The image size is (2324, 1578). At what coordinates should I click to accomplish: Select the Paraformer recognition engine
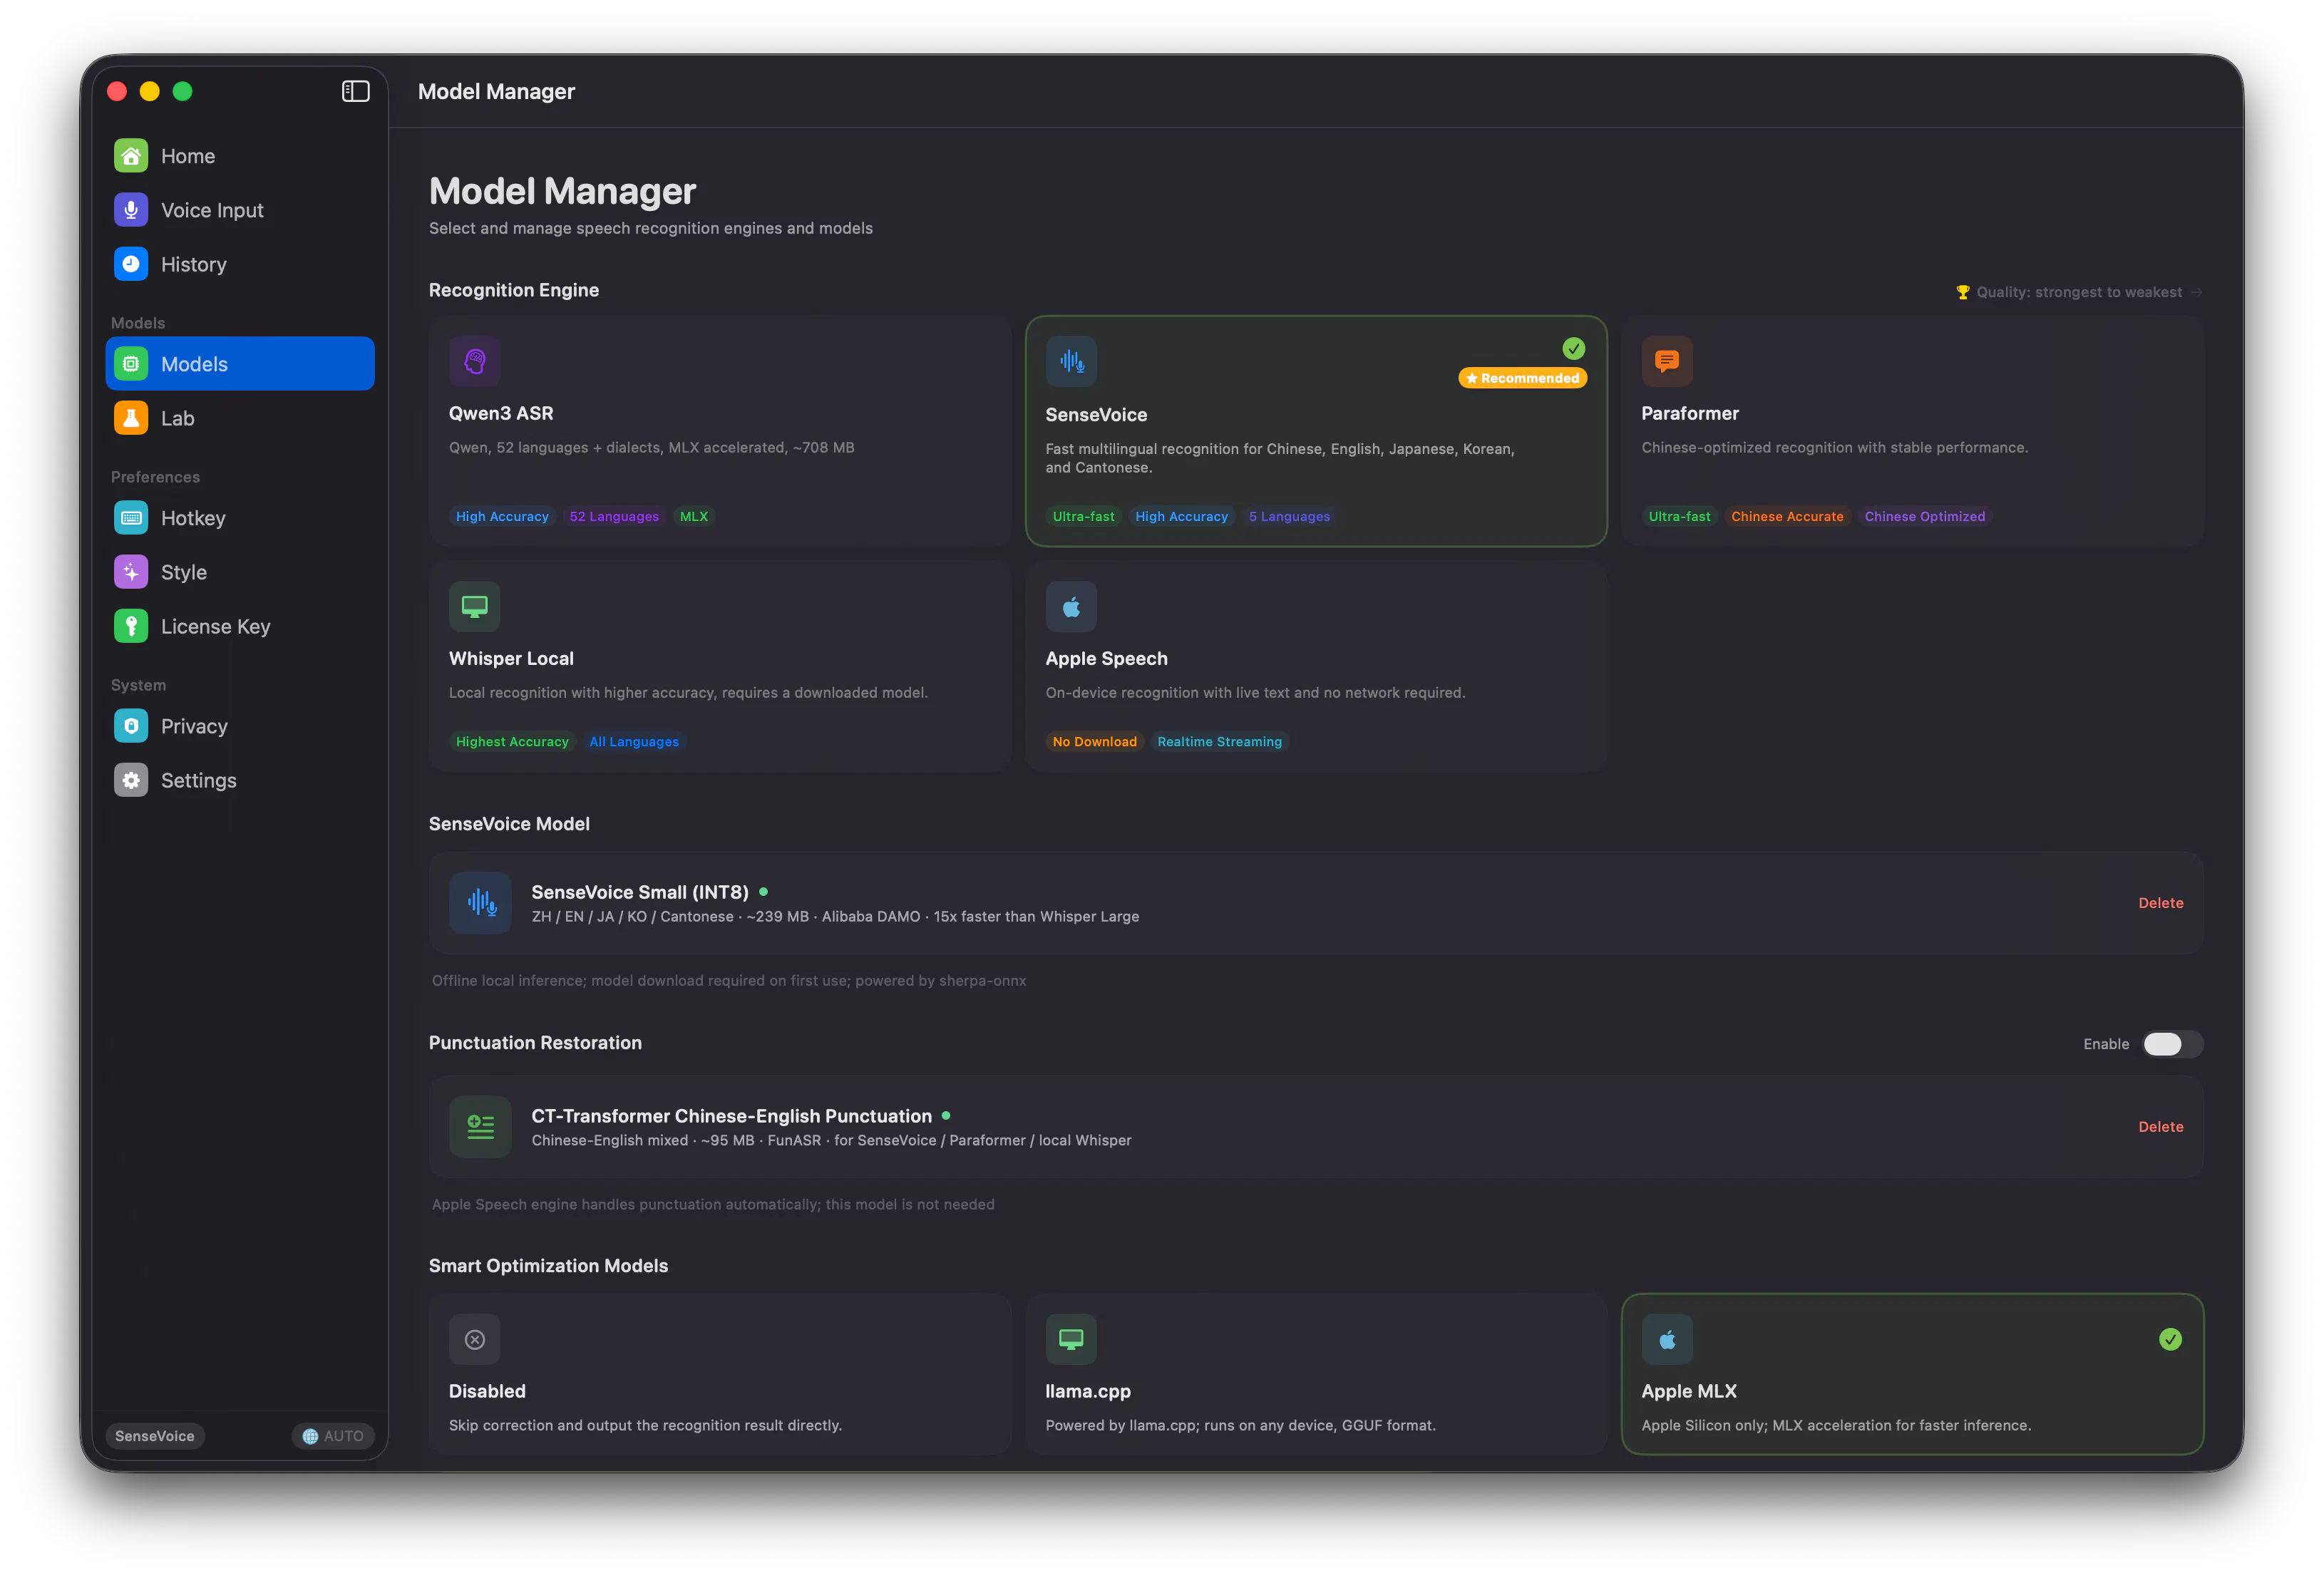point(1912,431)
